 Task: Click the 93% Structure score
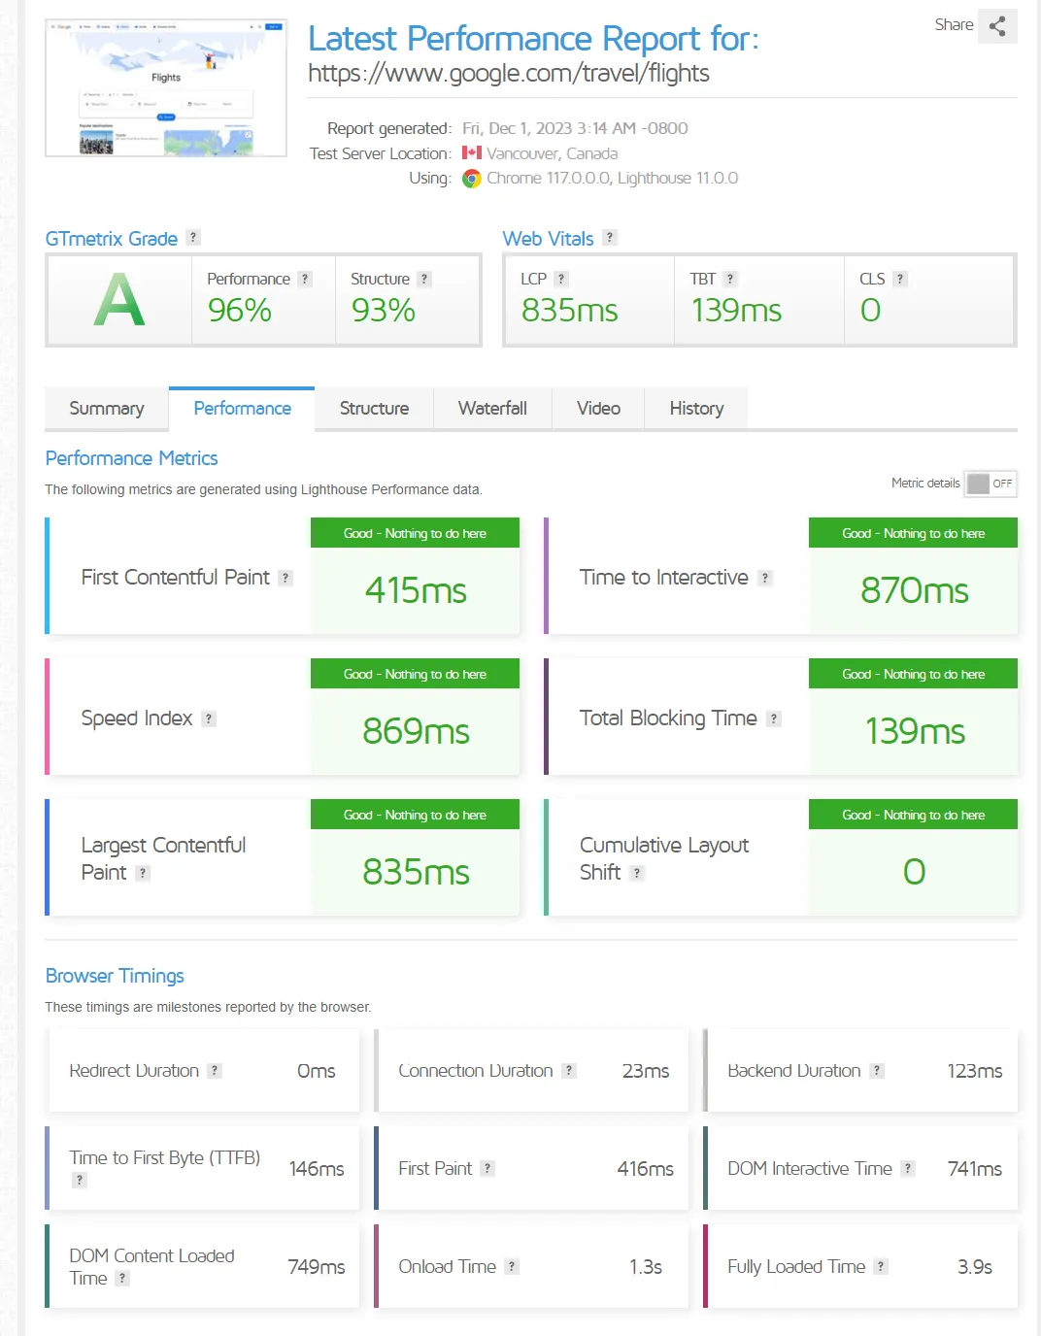[x=384, y=311]
